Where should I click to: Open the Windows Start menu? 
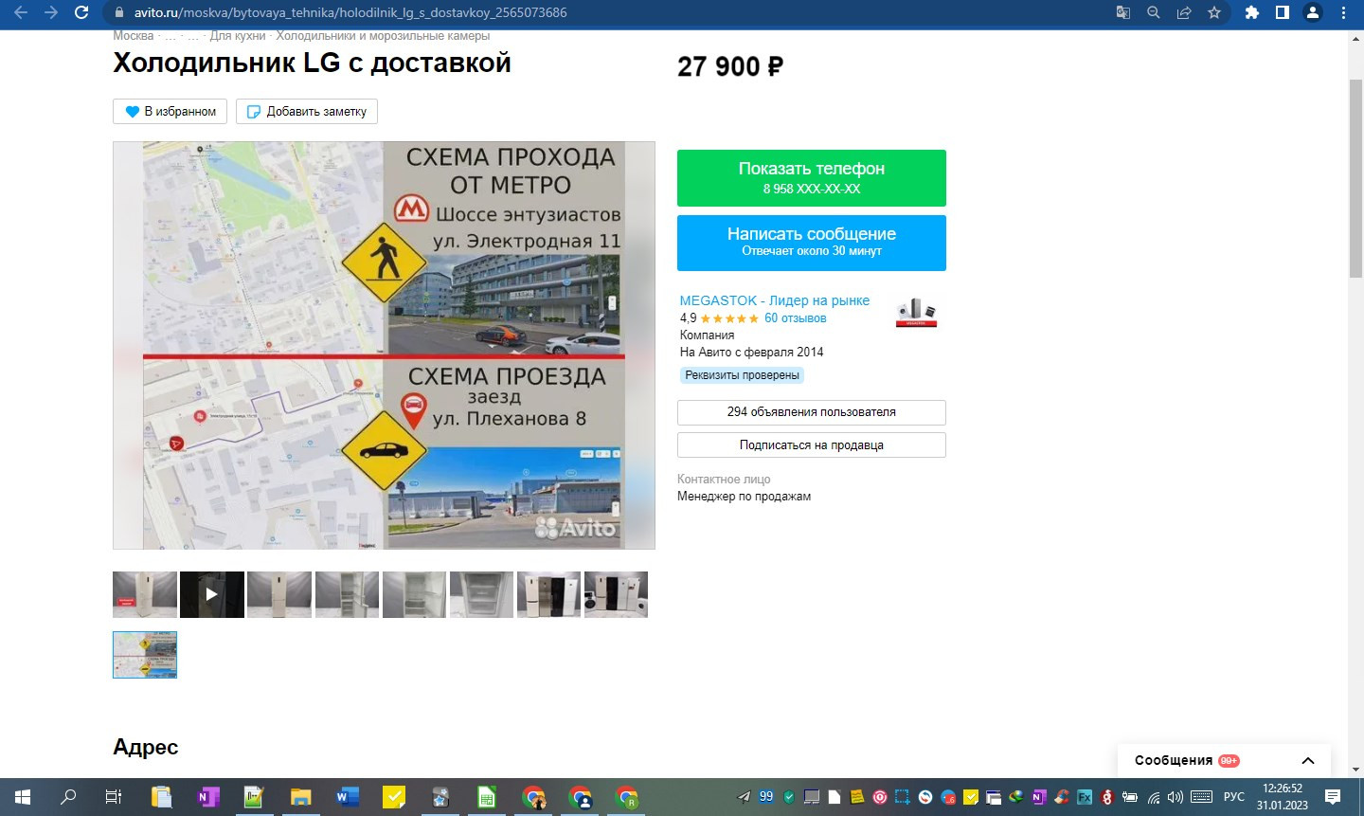23,797
